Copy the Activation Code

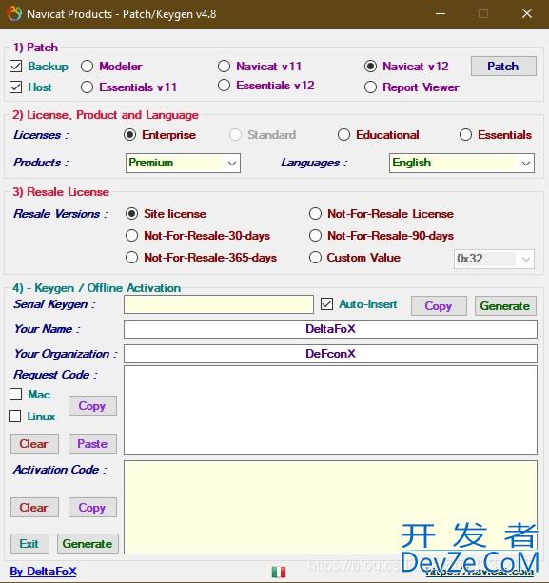coord(92,508)
